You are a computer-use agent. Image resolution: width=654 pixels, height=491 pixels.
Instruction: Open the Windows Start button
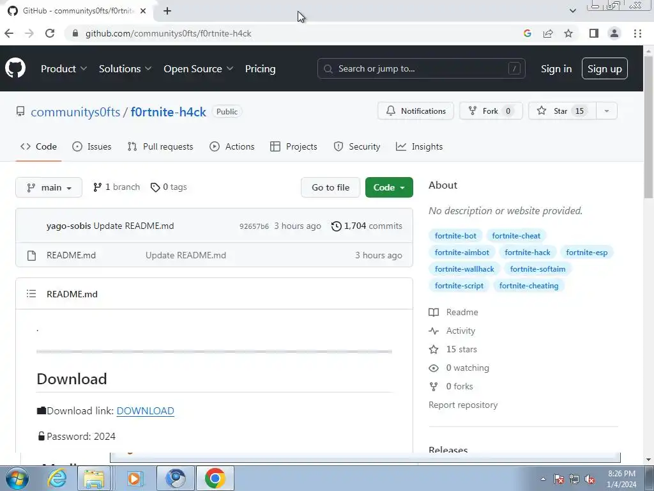pos(17,478)
